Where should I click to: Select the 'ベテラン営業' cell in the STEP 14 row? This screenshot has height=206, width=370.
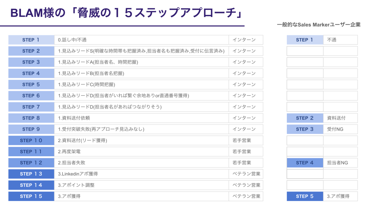[x=246, y=185]
